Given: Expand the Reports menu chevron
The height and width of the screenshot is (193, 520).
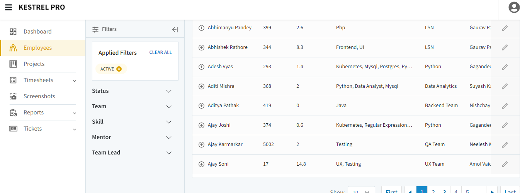Looking at the screenshot, I should (75, 113).
